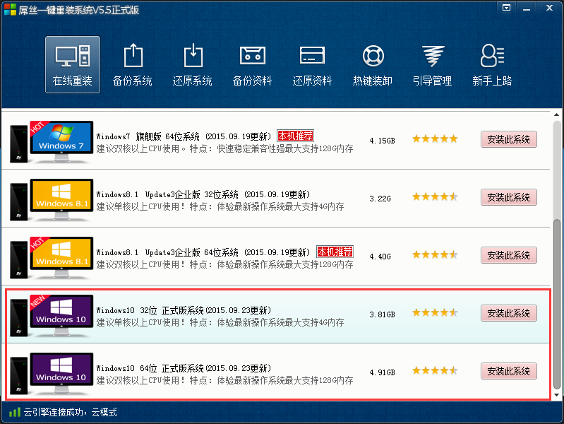This screenshot has height=424, width=564.
Task: Open the title bar dropdown menu button
Action: [506, 8]
